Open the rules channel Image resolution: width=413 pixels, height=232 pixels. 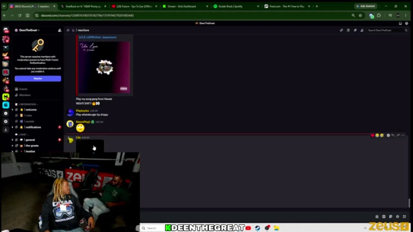click(x=37, y=115)
